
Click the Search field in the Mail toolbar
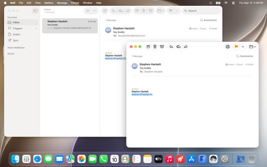pos(202,11)
